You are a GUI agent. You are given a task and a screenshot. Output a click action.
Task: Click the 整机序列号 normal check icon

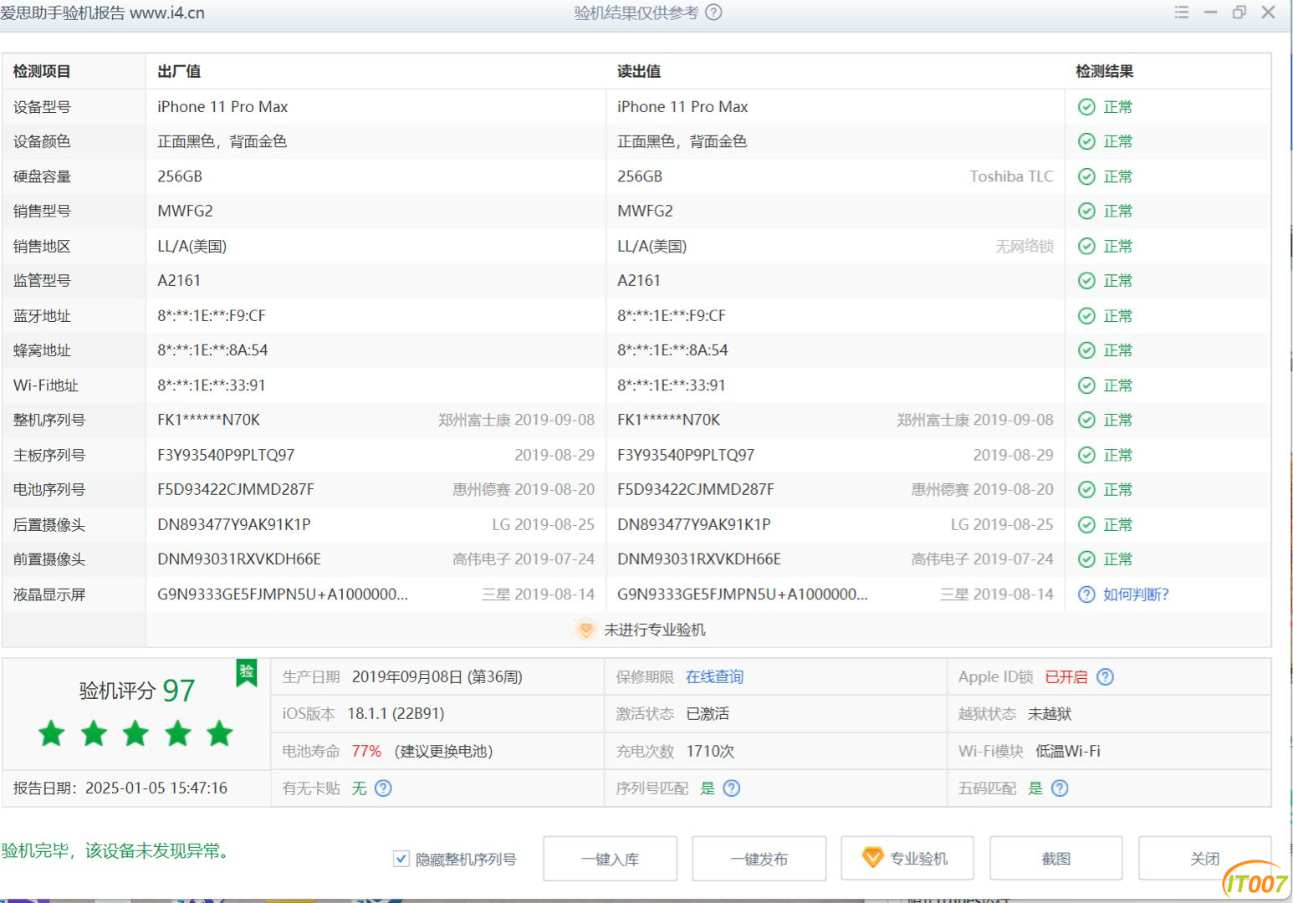coord(1086,420)
